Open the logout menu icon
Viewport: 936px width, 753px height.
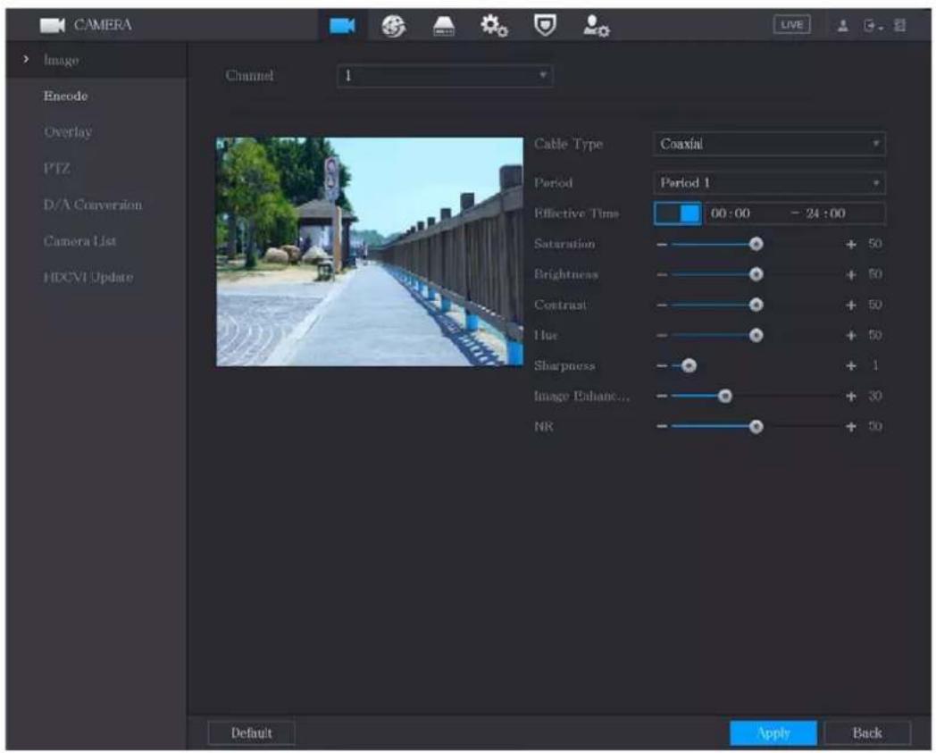coord(872,26)
